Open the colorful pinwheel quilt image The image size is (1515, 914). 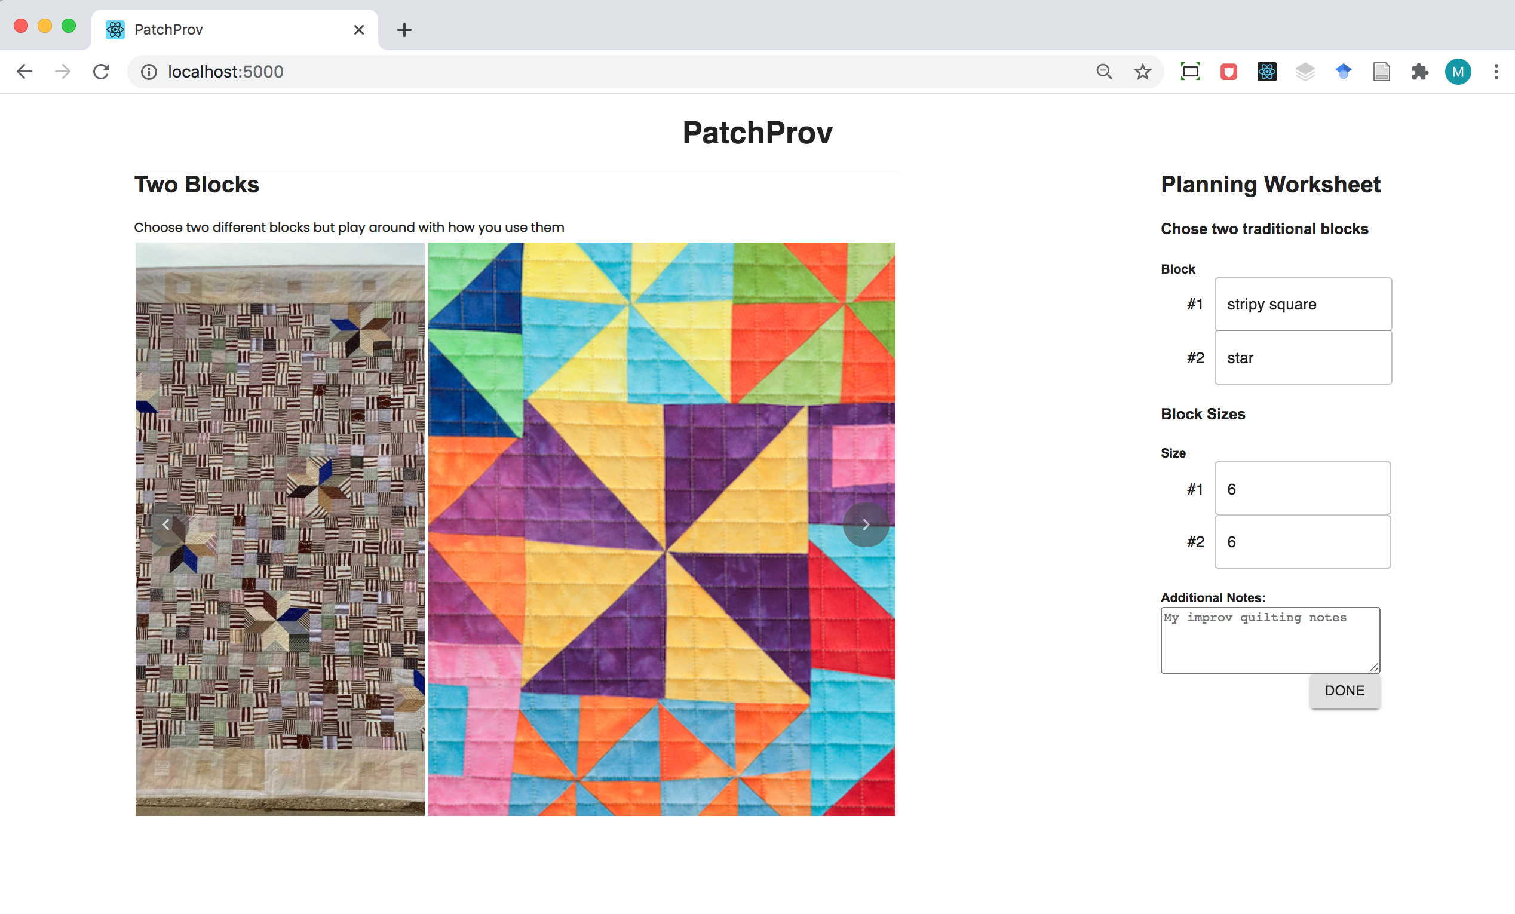click(661, 529)
